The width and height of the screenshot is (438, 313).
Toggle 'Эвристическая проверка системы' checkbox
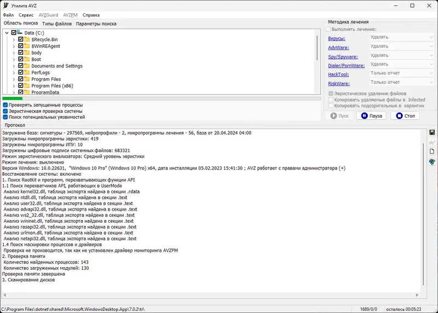(5, 111)
